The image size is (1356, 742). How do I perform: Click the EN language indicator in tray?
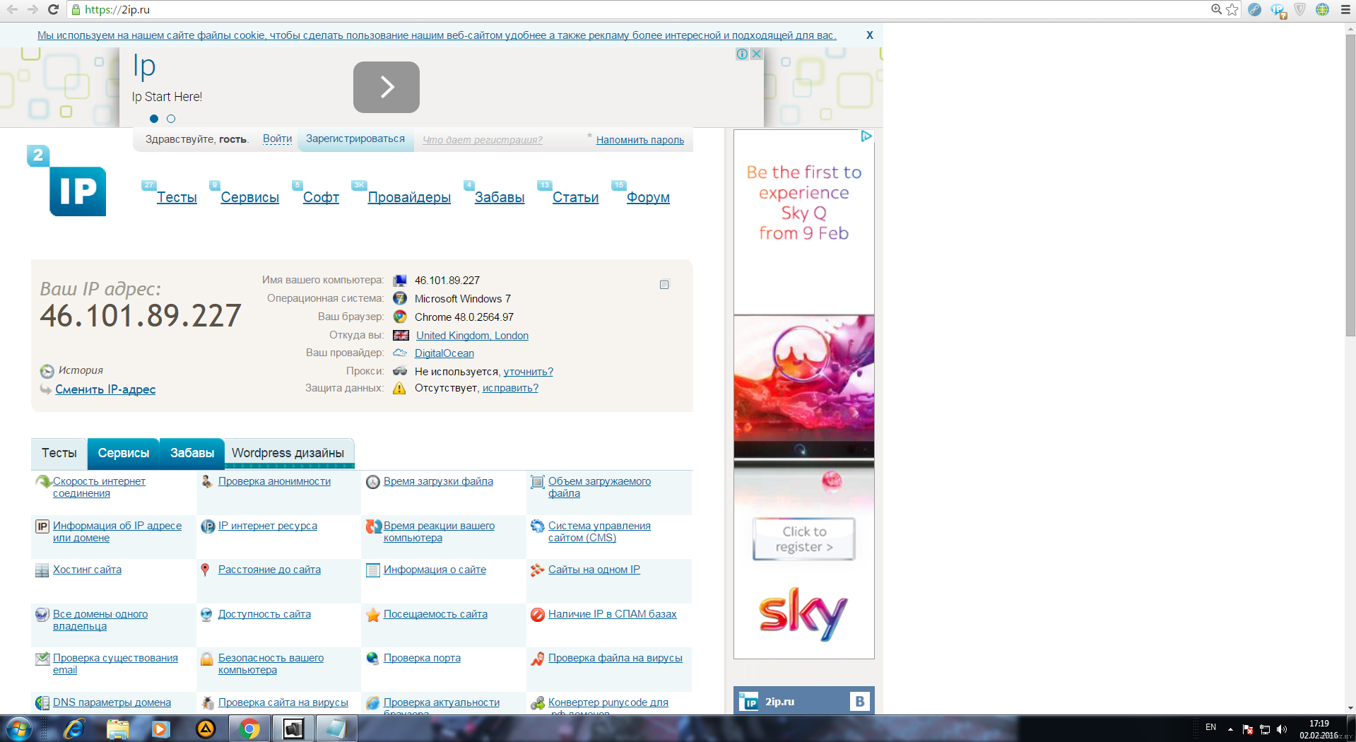pyautogui.click(x=1210, y=727)
